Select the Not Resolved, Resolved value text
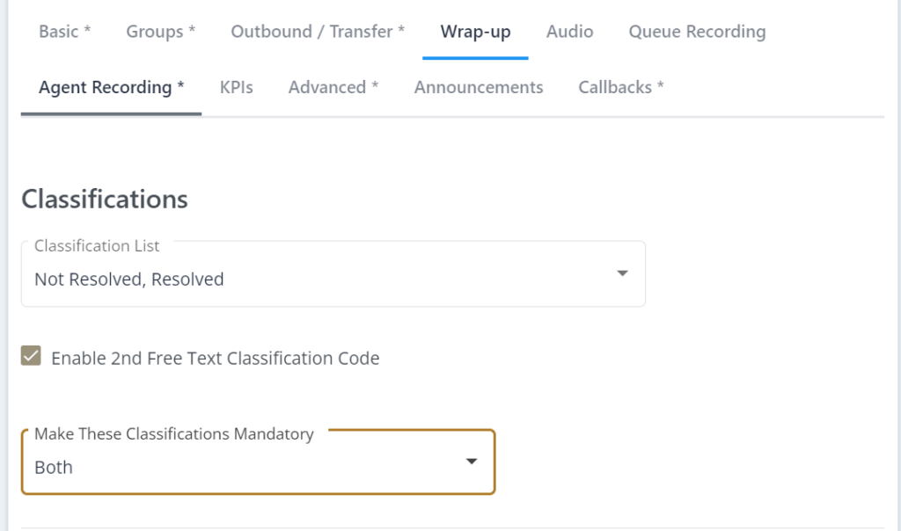This screenshot has width=901, height=531. click(130, 280)
